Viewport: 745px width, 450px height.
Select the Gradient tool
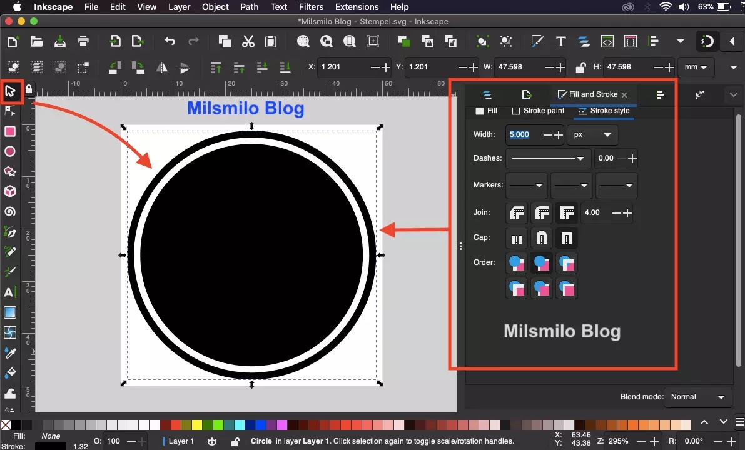(x=10, y=312)
